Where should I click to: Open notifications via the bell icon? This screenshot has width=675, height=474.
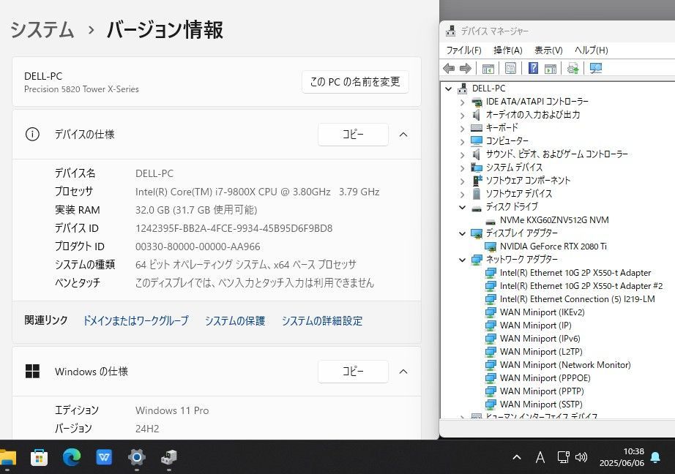pos(655,457)
